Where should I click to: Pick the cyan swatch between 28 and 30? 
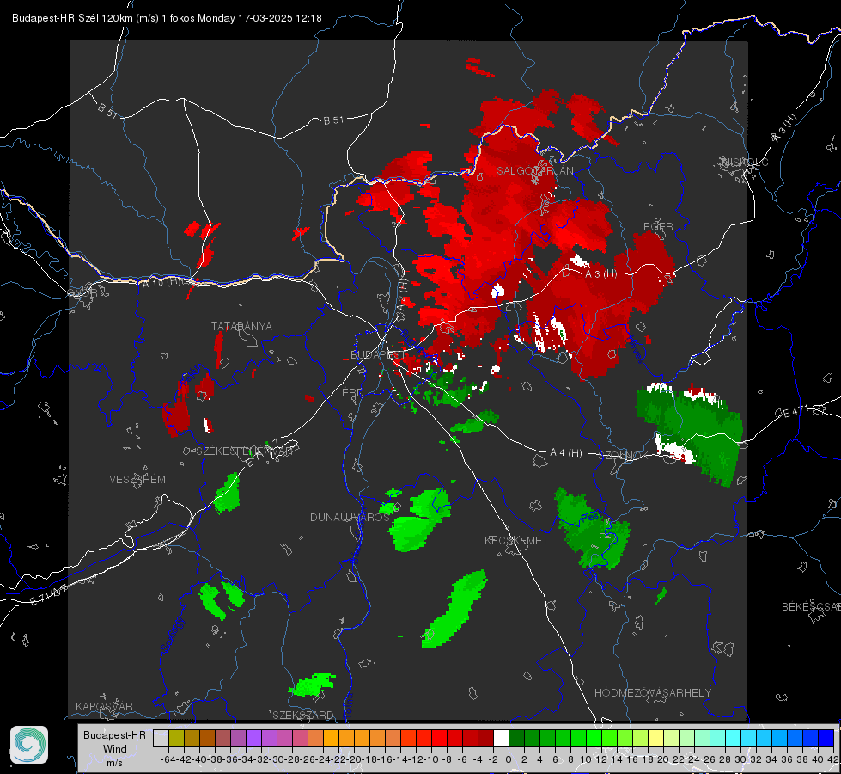point(733,739)
